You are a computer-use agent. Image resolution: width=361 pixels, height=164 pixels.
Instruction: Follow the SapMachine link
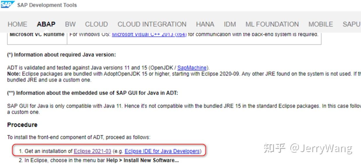click(192, 68)
